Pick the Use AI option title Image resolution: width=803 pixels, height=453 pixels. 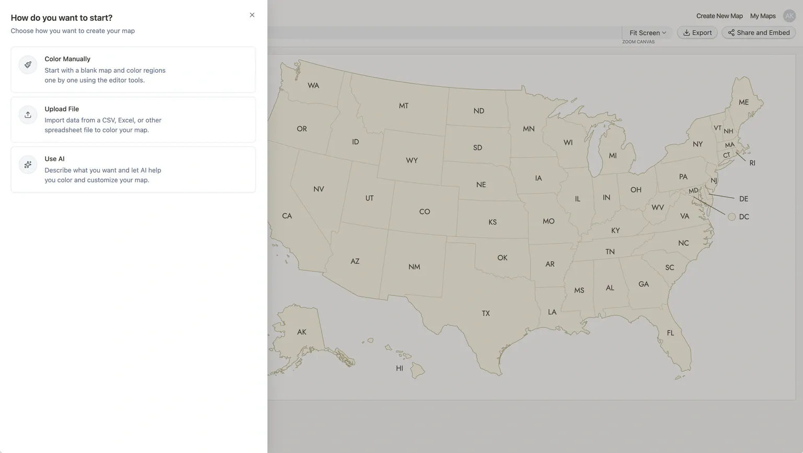click(54, 159)
